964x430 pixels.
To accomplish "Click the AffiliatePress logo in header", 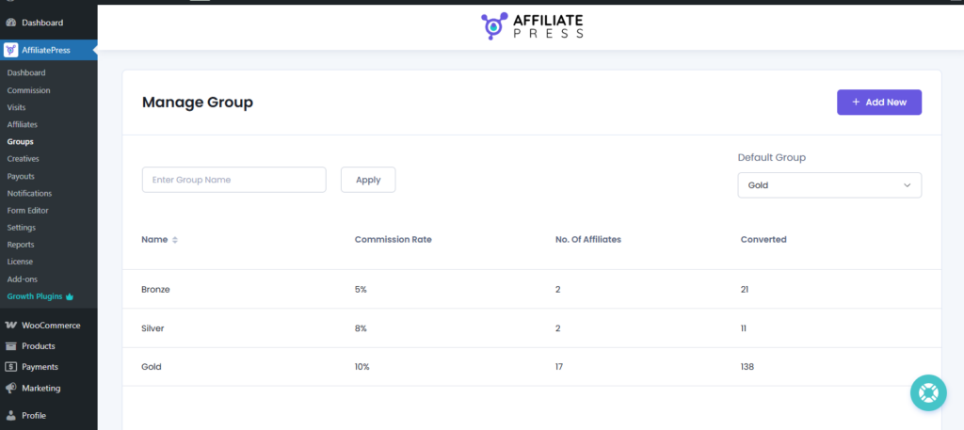I will (x=531, y=25).
